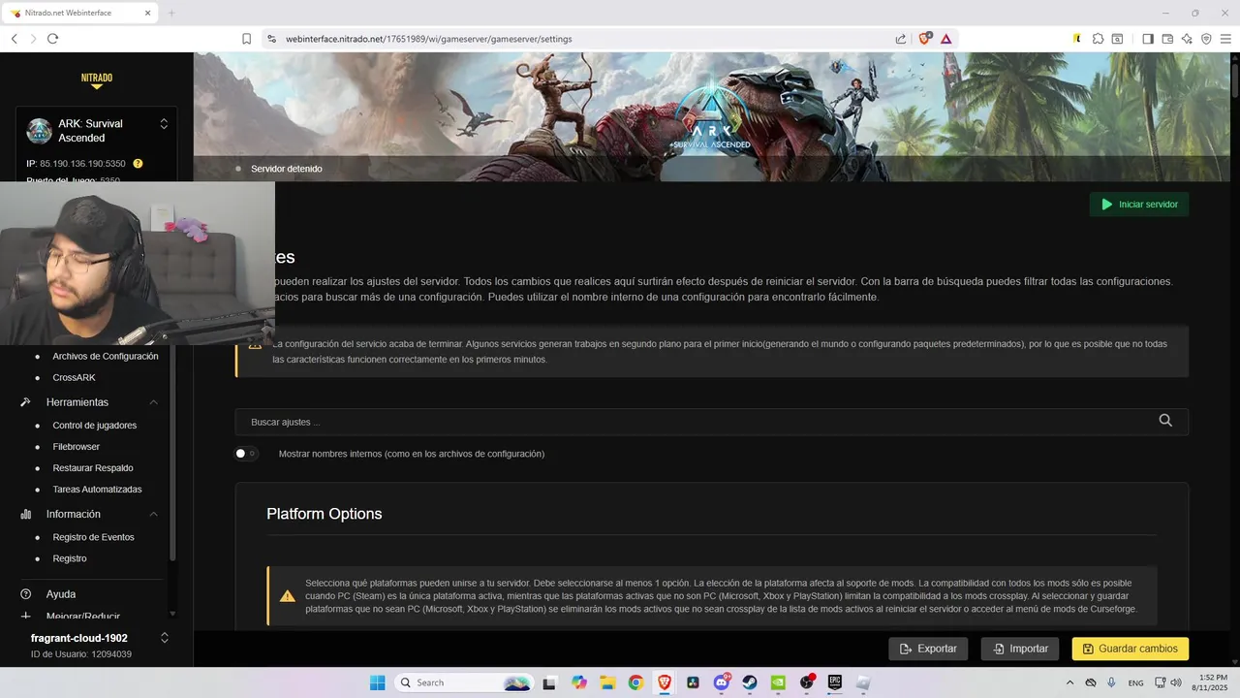Screen dimensions: 1240x698
Task: Click the browser forward arrow
Action: 34,39
